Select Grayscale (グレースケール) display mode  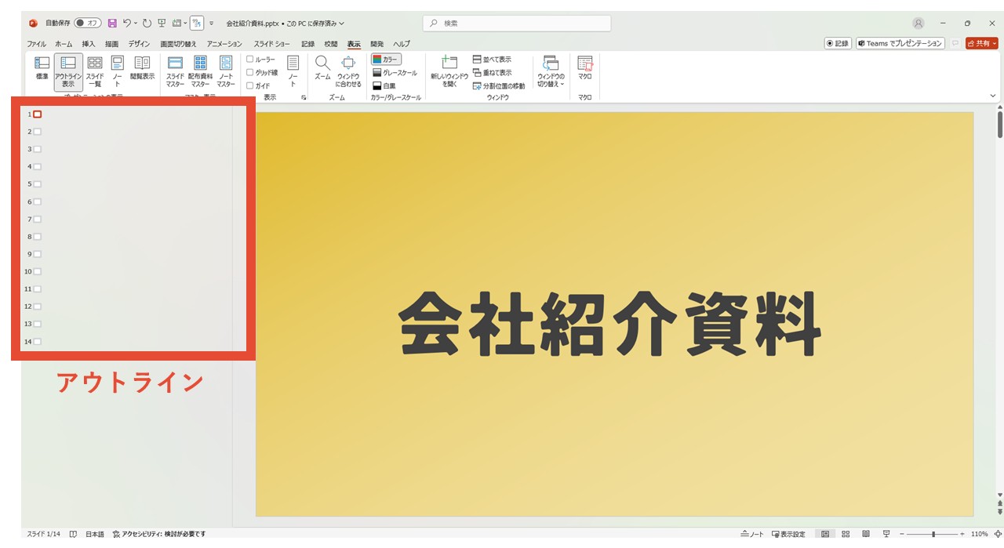(395, 72)
